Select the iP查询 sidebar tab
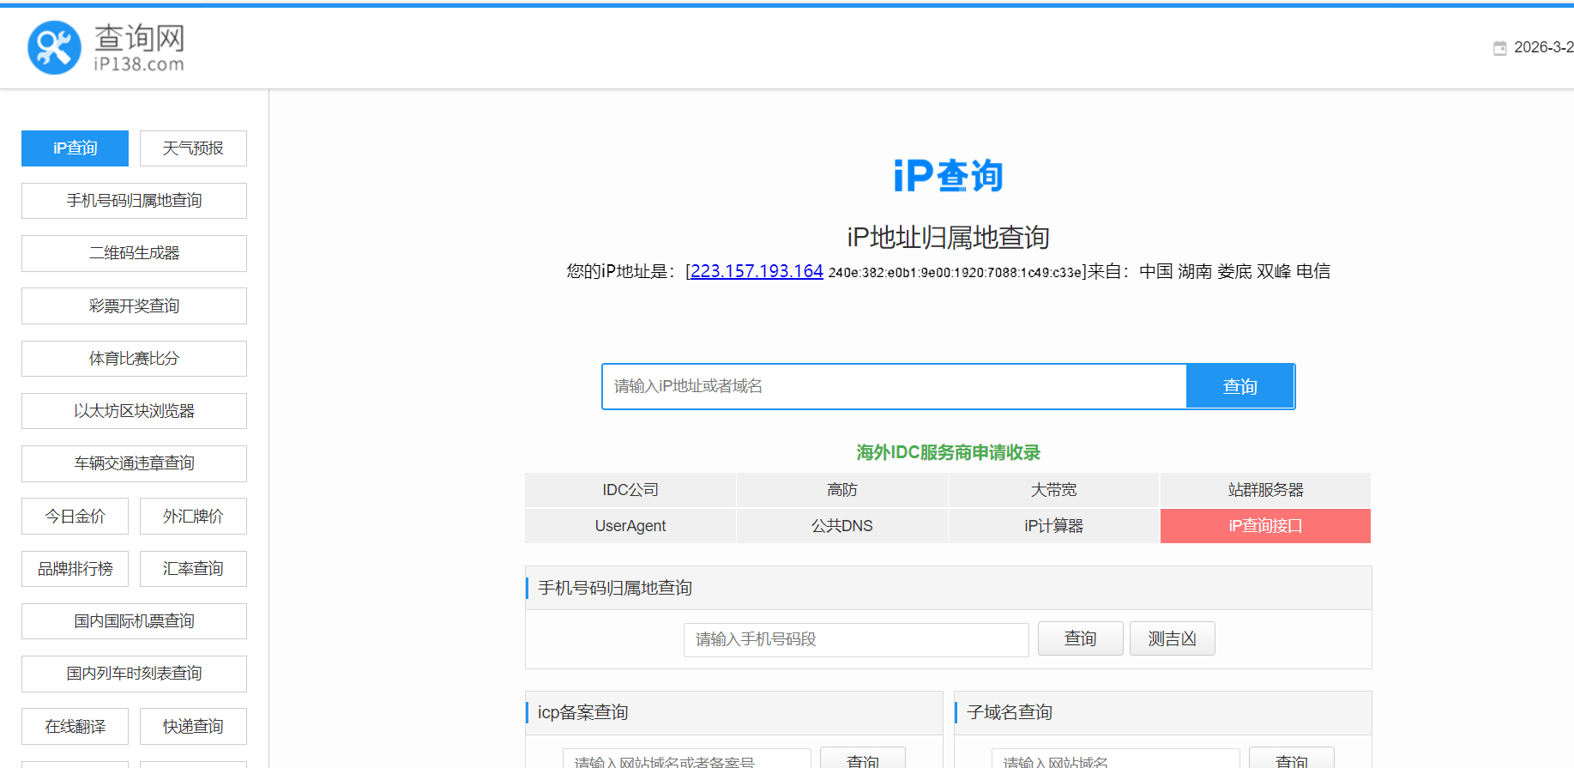The height and width of the screenshot is (768, 1574). (75, 148)
